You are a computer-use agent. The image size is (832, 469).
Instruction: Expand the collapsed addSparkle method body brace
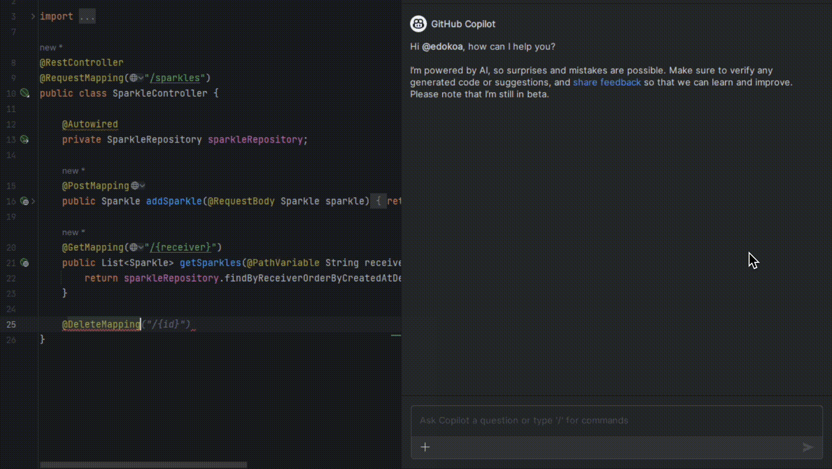click(x=378, y=201)
